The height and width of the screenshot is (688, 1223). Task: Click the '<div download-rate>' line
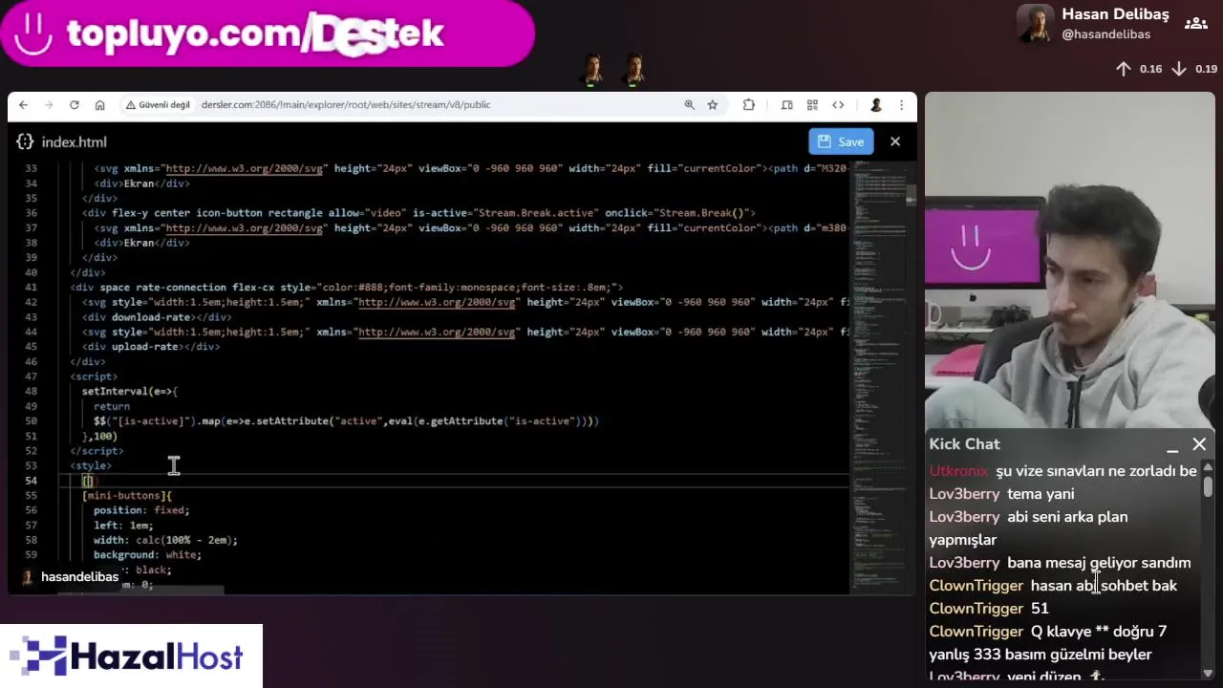[x=156, y=316]
